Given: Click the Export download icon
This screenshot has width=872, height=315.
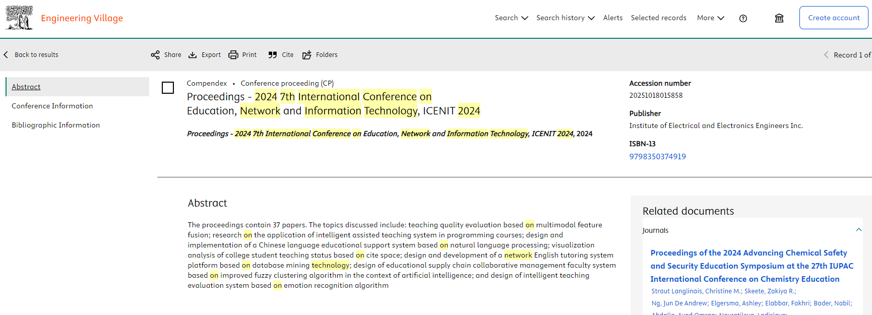Looking at the screenshot, I should point(193,55).
